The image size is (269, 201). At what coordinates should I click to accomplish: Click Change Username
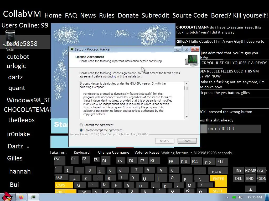pyautogui.click(x=113, y=153)
